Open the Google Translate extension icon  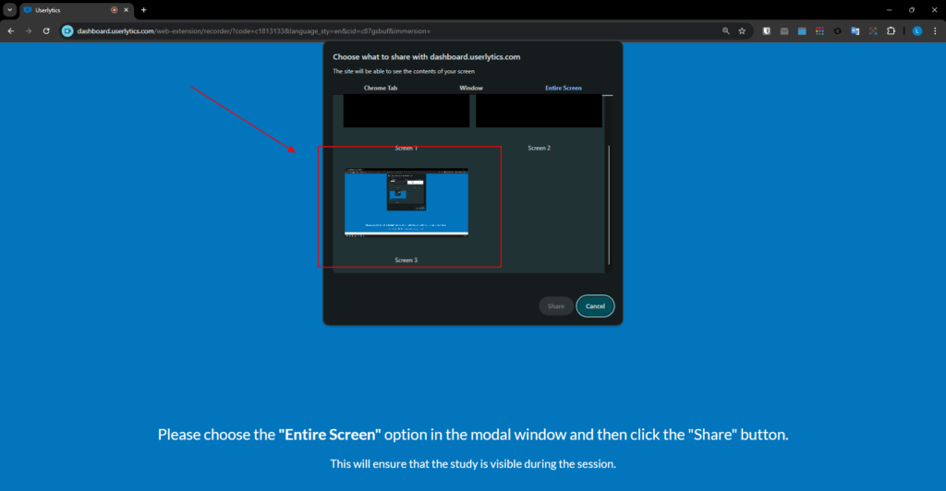point(855,30)
